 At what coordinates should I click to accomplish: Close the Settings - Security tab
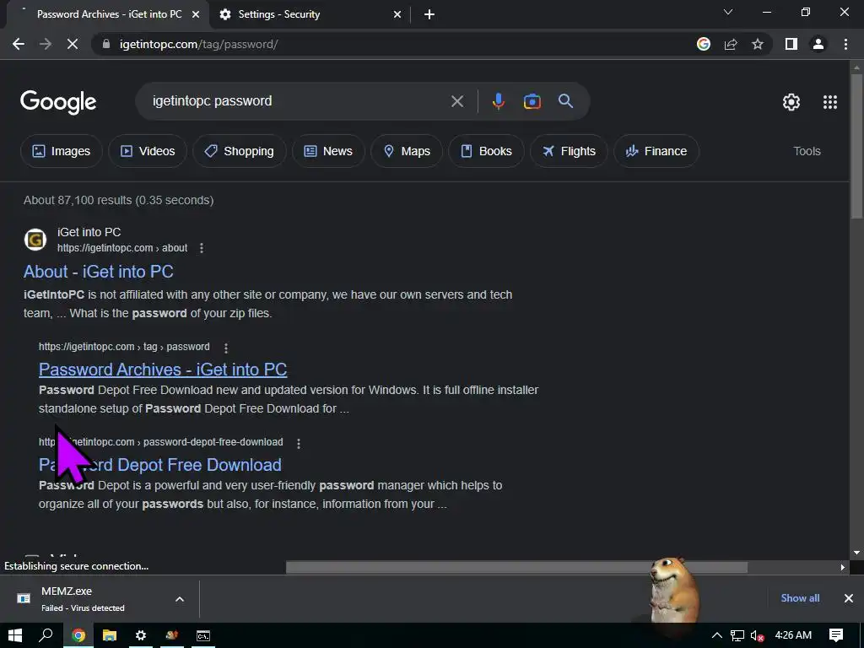pyautogui.click(x=397, y=14)
